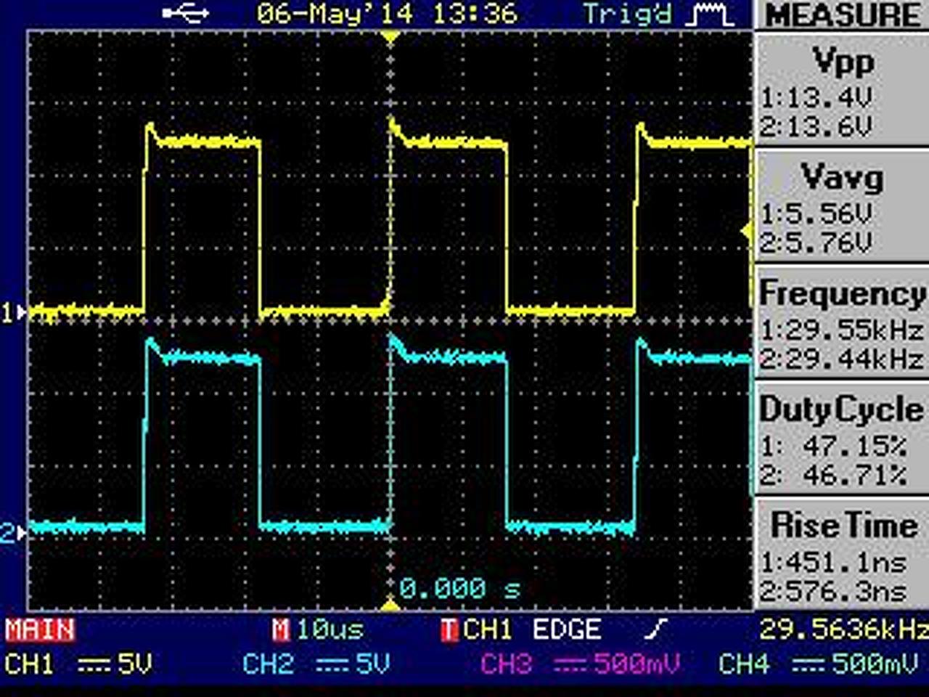Image resolution: width=929 pixels, height=697 pixels.
Task: Click the red M timebase icon
Action: click(x=281, y=629)
